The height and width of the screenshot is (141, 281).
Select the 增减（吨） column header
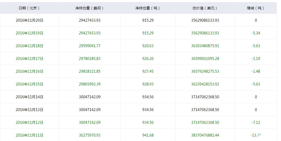coord(255,8)
